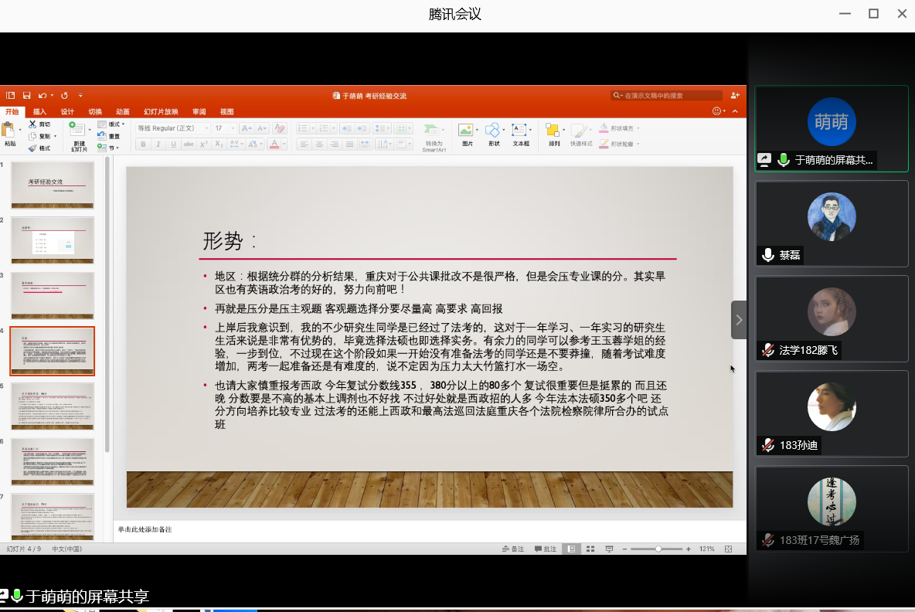915x612 pixels.
Task: Toggle the Comments (批注) pane
Action: [x=545, y=549]
